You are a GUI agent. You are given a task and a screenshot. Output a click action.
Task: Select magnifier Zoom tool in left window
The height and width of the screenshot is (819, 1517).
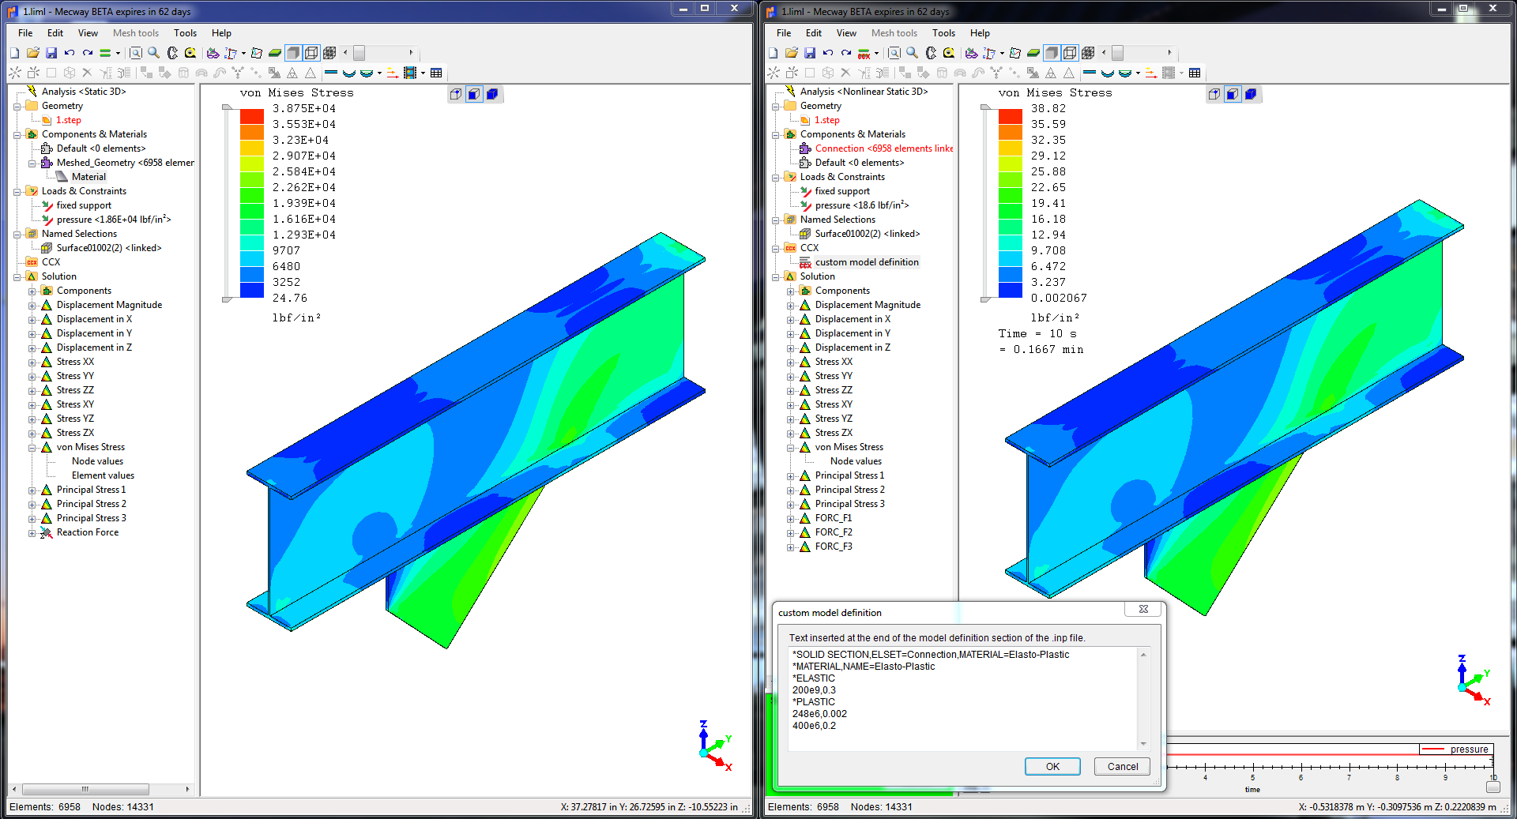click(154, 53)
